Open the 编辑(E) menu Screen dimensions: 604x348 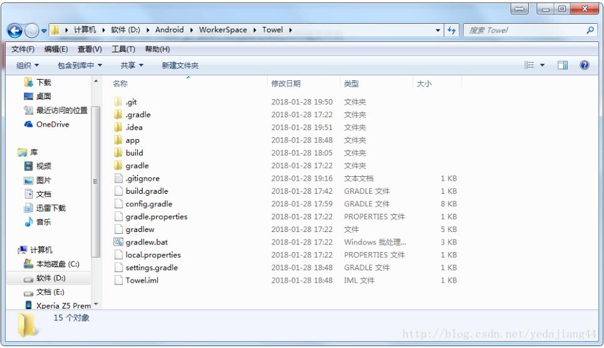(x=56, y=50)
